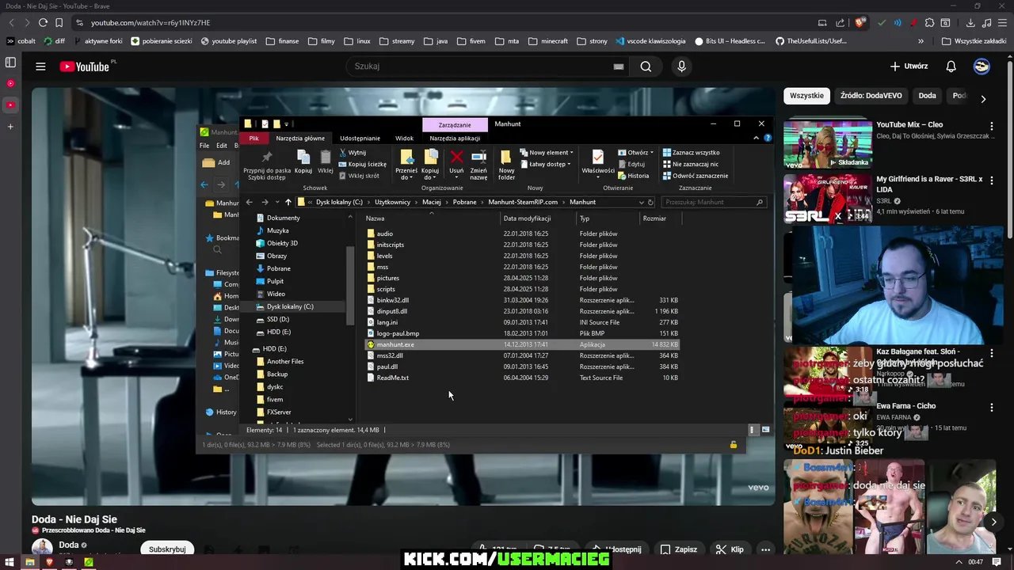Click the Subskrybuj button

click(x=167, y=549)
